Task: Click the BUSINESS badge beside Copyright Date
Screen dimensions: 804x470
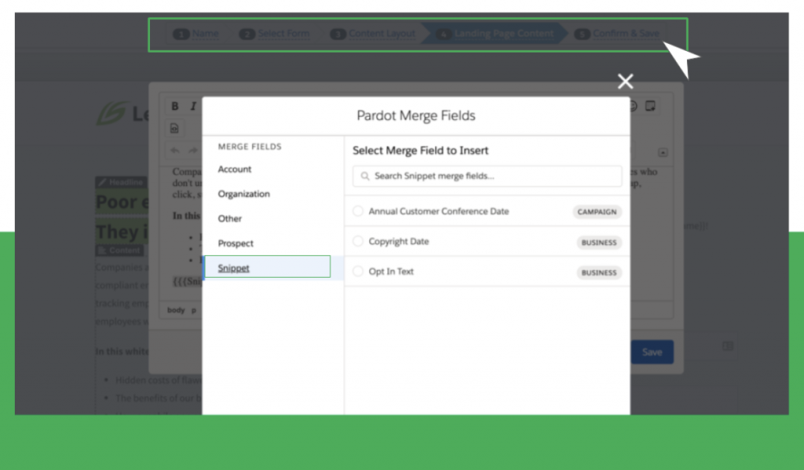Action: (599, 242)
